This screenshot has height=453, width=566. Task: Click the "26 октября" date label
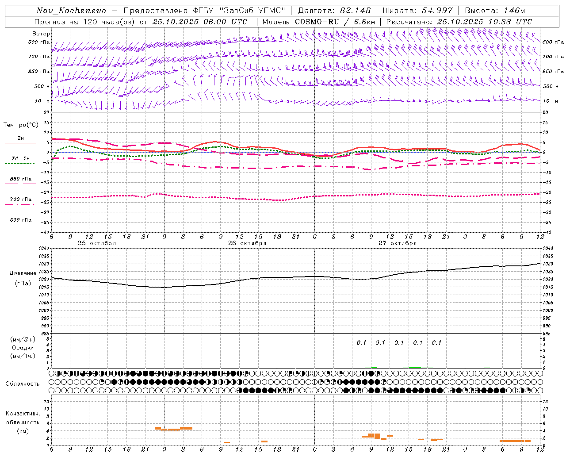coord(247,243)
